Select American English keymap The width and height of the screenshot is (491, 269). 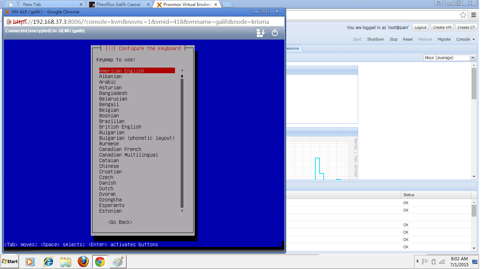pos(137,71)
